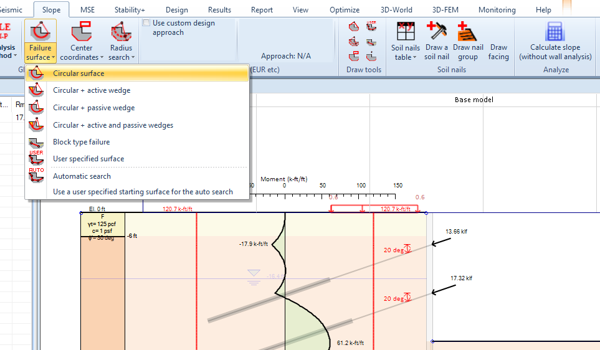Click the Draw a soil nail pickaxe icon
The height and width of the screenshot is (350, 600).
(436, 31)
